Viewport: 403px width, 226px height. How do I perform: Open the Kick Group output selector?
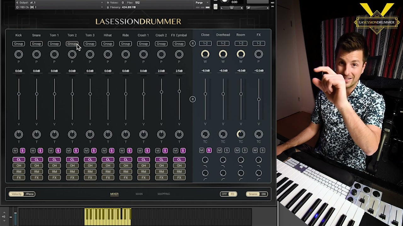pyautogui.click(x=19, y=44)
